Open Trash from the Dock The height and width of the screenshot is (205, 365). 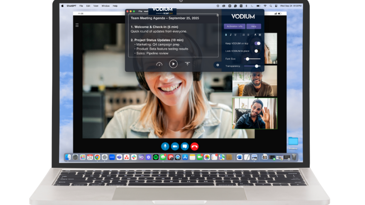[294, 157]
